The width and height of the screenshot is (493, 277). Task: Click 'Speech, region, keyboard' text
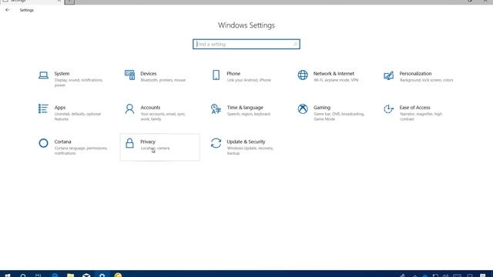click(x=248, y=114)
